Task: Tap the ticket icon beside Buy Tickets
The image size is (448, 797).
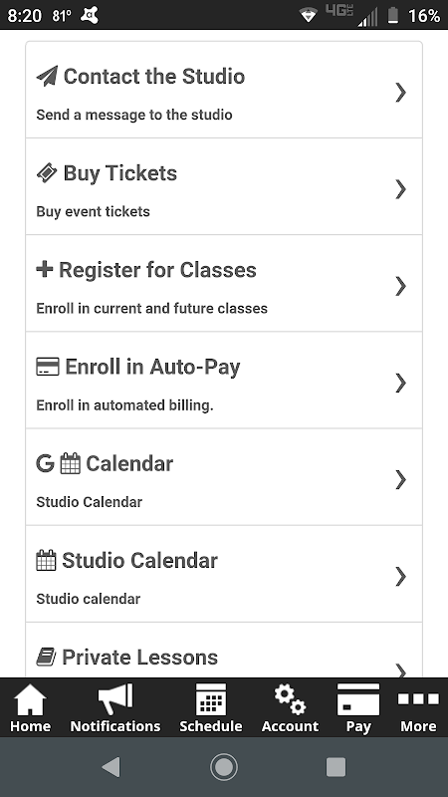Action: [x=47, y=173]
